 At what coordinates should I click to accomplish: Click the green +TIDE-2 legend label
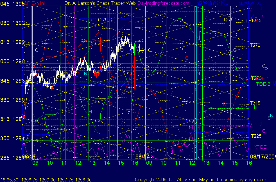coord(262,84)
